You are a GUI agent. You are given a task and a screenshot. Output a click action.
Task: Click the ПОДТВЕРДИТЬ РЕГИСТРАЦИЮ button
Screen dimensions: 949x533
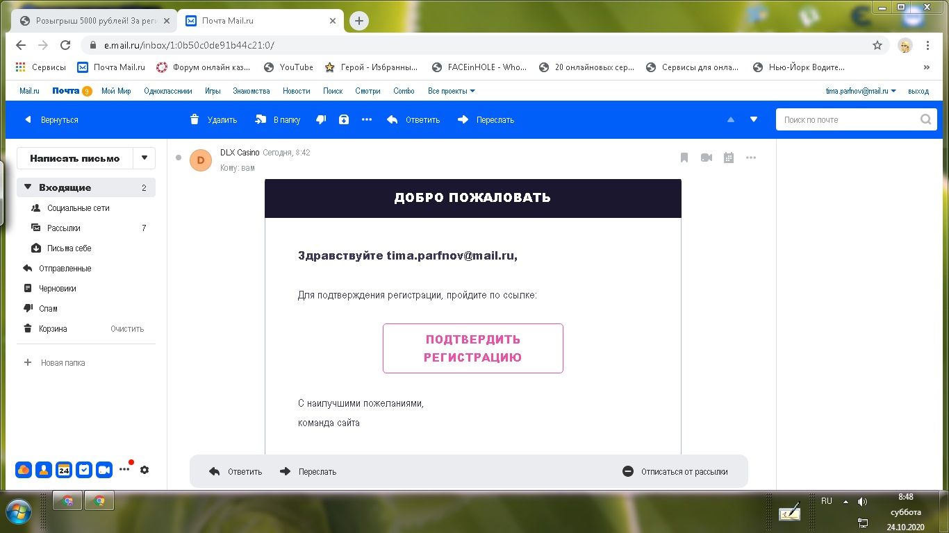473,348
